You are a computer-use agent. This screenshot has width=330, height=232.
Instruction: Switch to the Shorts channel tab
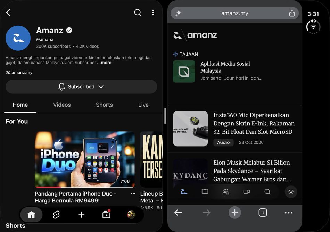[105, 105]
